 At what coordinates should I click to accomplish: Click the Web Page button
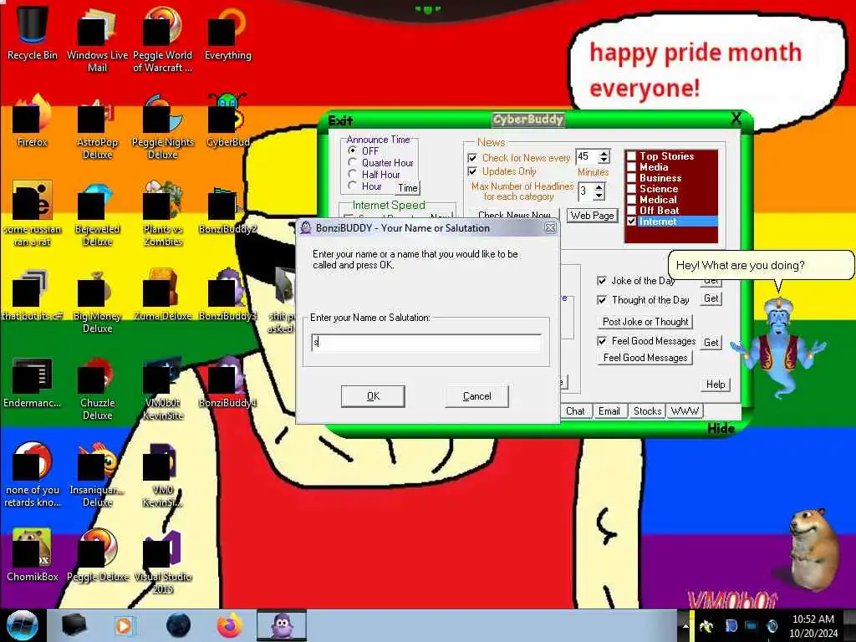(x=593, y=216)
